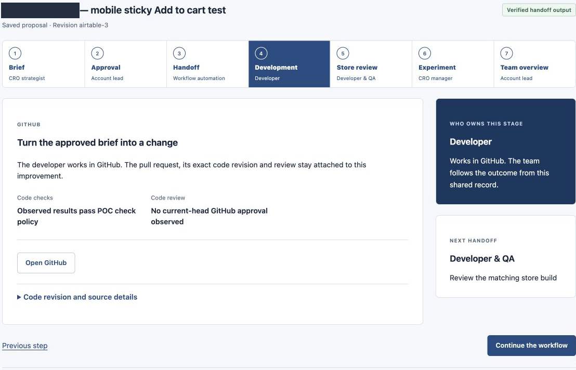
Task: Click the Open GitHub button
Action: [46, 263]
